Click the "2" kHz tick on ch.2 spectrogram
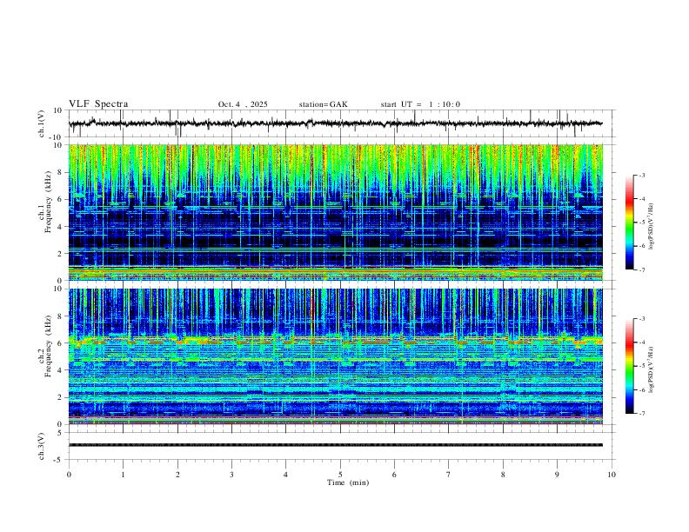689x532 pixels. click(x=61, y=397)
